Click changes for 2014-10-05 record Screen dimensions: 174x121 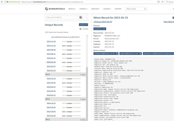[69, 83]
